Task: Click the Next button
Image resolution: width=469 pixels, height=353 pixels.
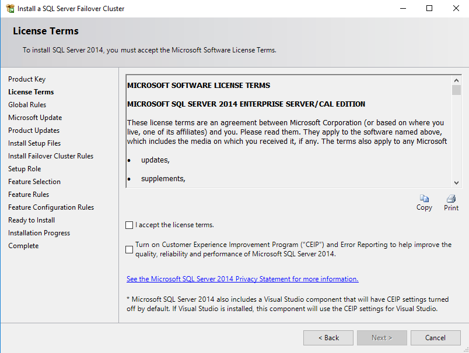Action: tap(382, 338)
